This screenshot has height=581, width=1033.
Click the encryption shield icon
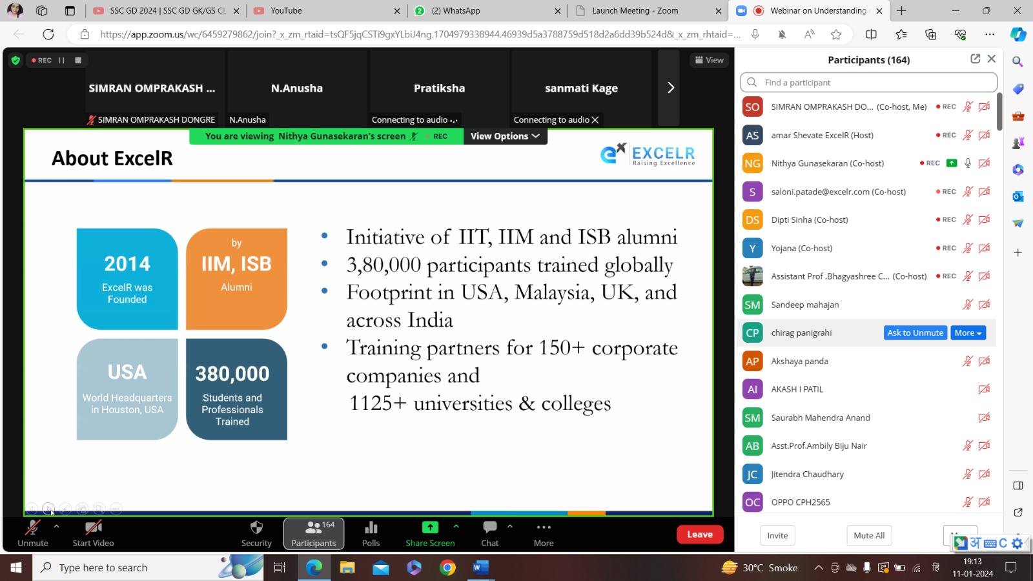point(15,60)
